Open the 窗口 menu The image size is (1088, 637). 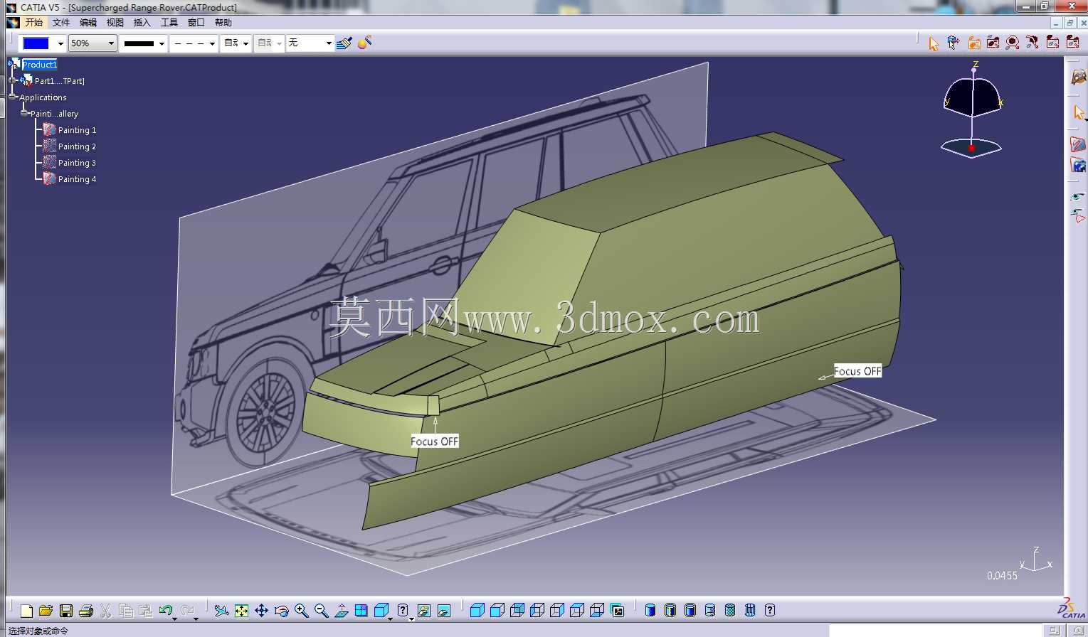(x=196, y=23)
